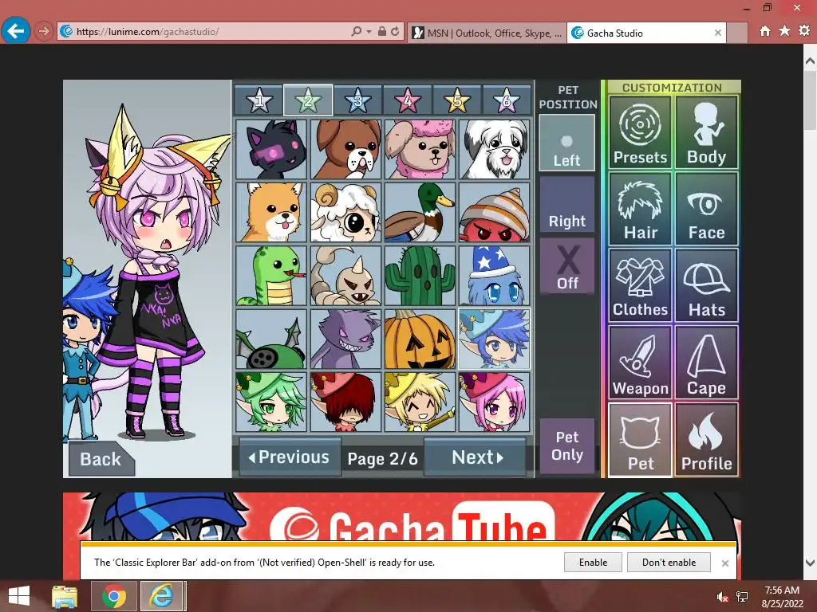Image resolution: width=817 pixels, height=612 pixels.
Task: Open the Hats customization menu
Action: pos(707,285)
